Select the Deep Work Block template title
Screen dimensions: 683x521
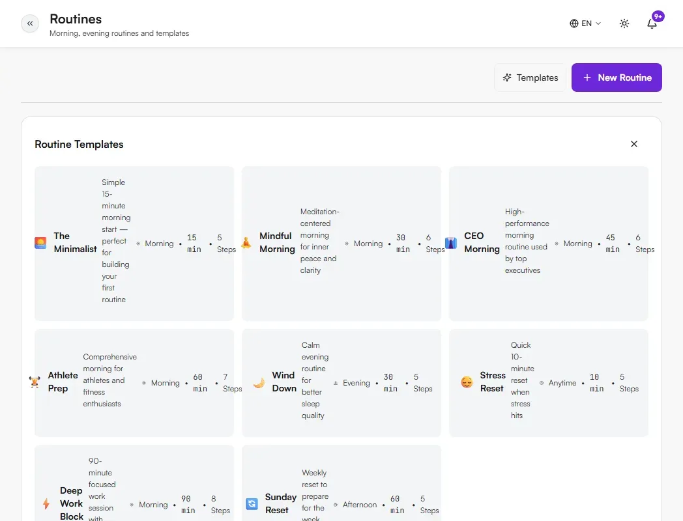click(x=72, y=503)
